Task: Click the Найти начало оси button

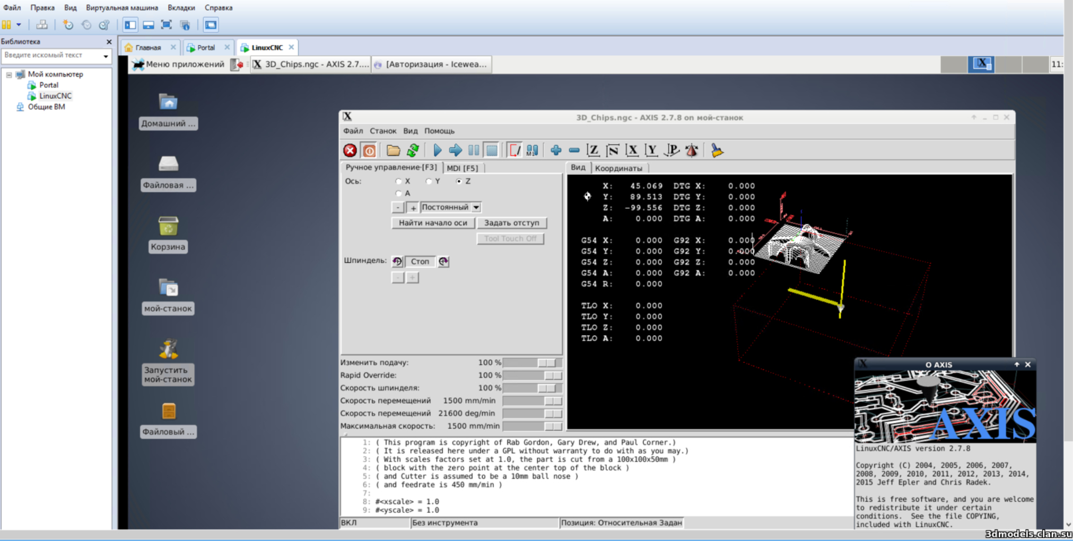Action: 433,223
